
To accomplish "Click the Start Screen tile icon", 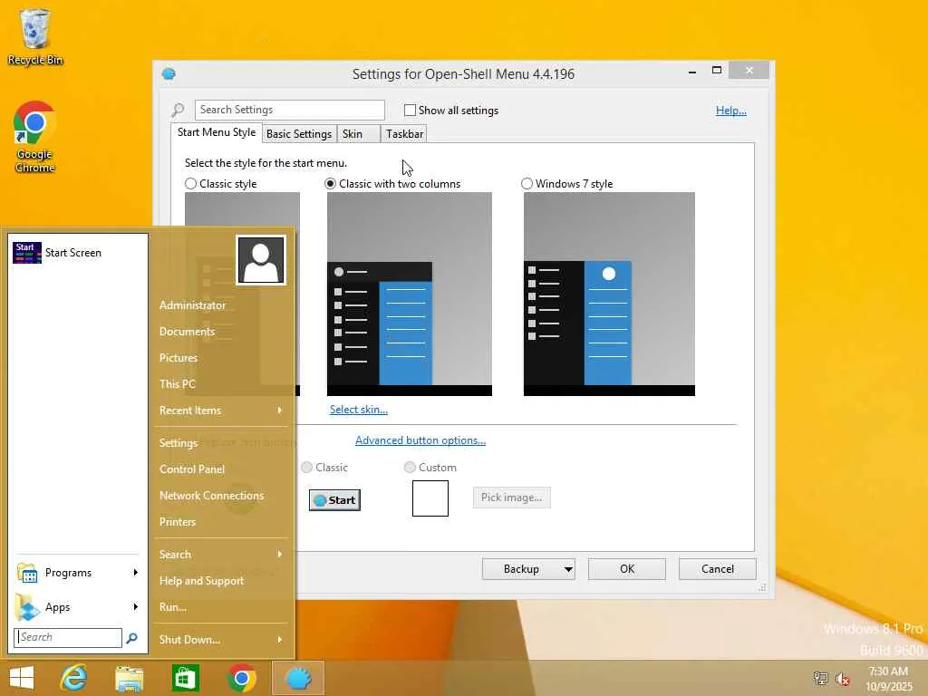I will click(26, 253).
